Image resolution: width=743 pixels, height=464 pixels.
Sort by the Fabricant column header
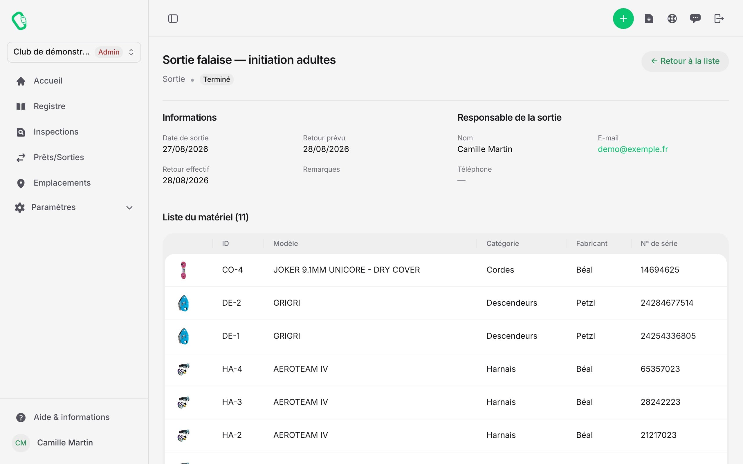coord(591,244)
